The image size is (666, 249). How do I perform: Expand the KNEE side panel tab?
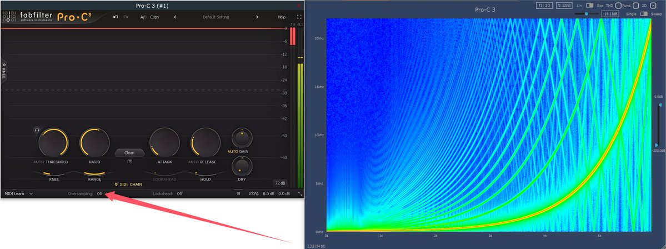point(4,71)
